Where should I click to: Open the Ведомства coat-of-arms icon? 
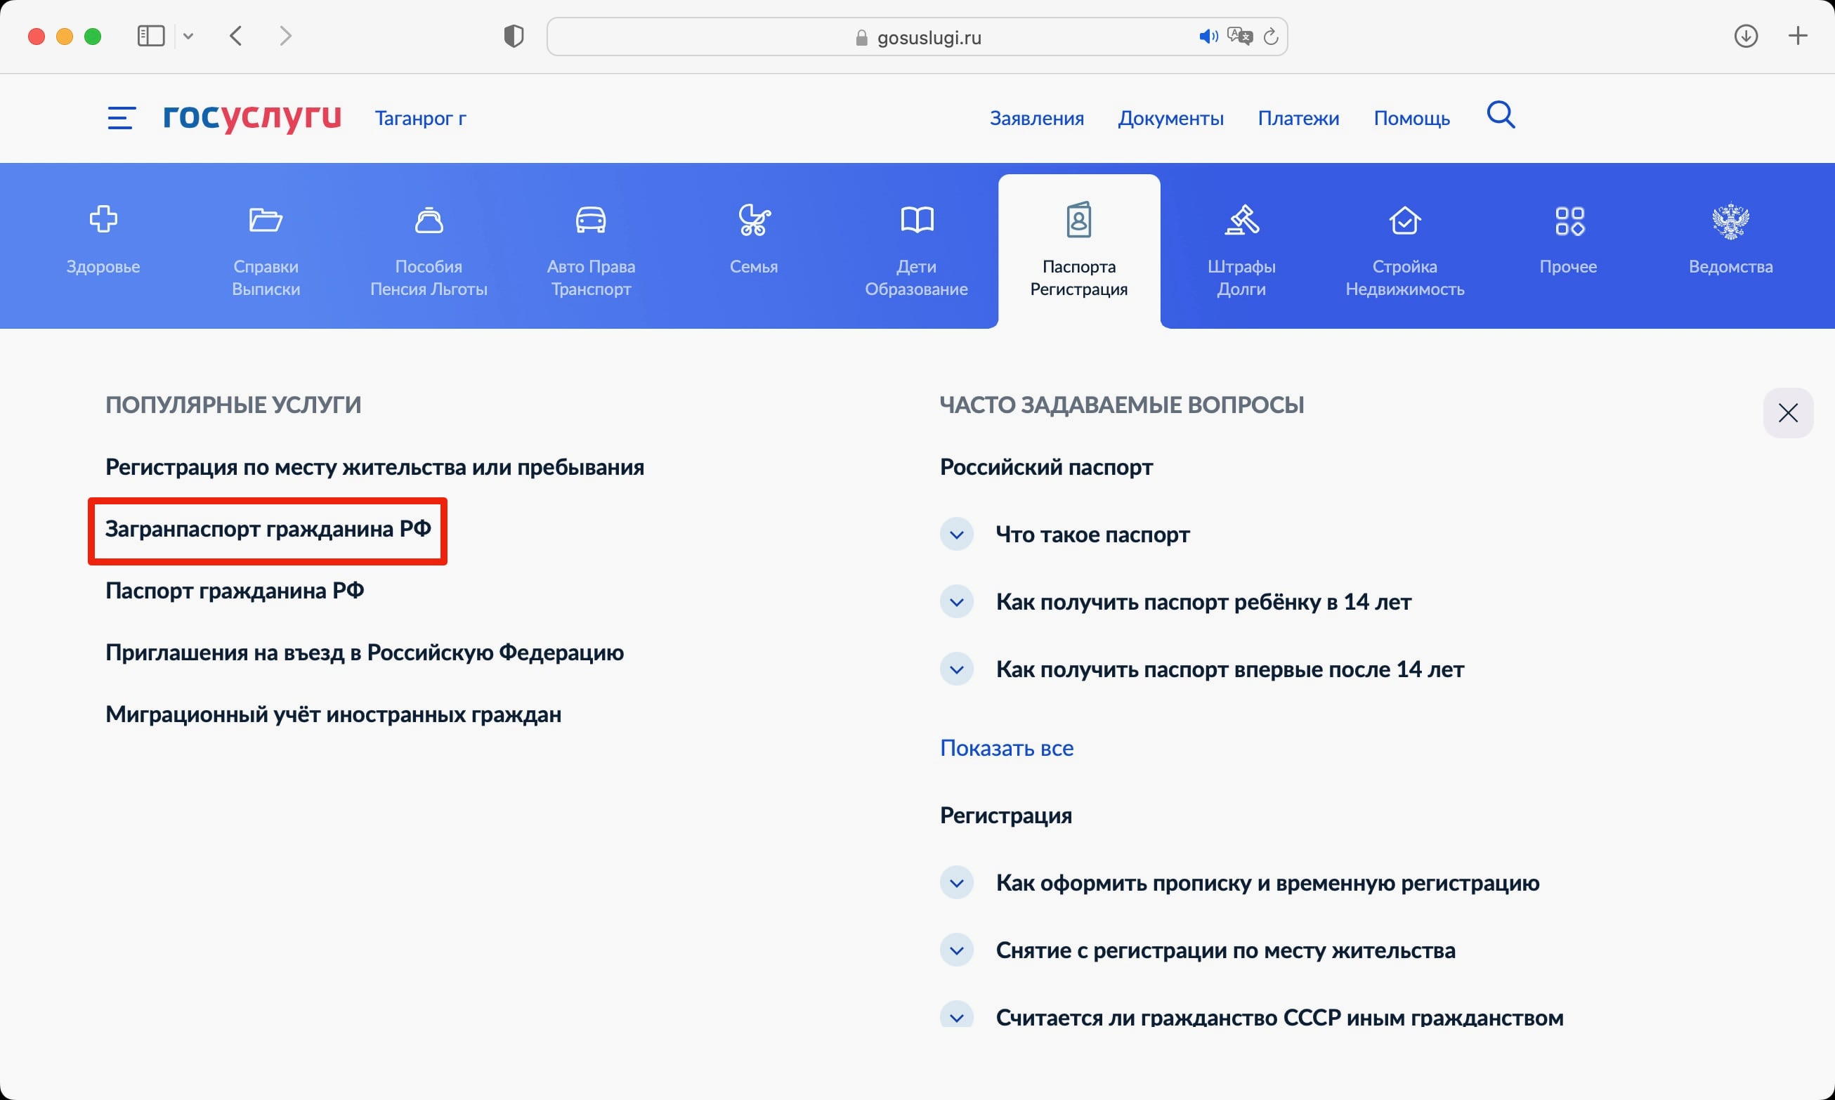pos(1730,220)
